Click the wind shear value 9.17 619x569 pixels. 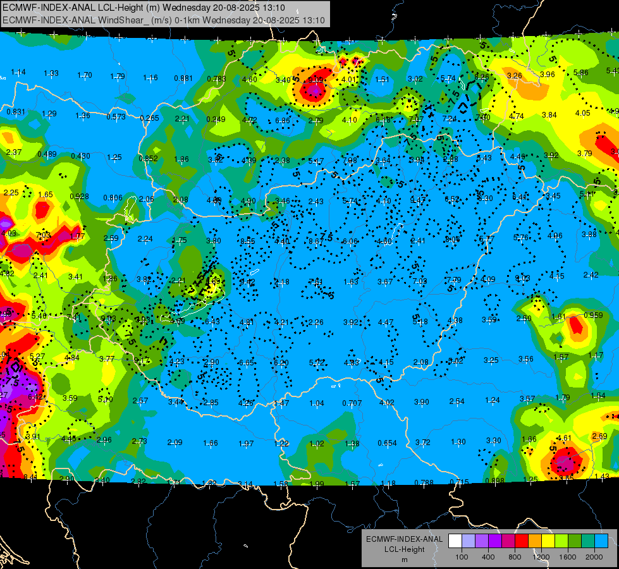(142, 360)
